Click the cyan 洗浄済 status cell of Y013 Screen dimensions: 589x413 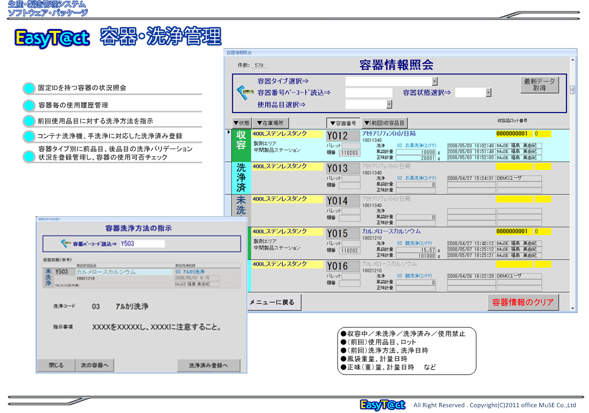tap(241, 178)
